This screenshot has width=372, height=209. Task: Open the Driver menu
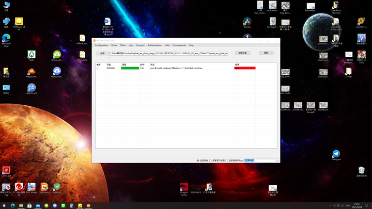114,45
